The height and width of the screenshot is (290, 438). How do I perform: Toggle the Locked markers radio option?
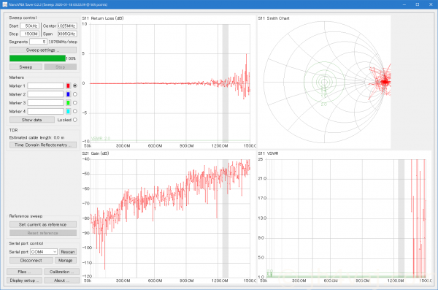tap(75, 120)
